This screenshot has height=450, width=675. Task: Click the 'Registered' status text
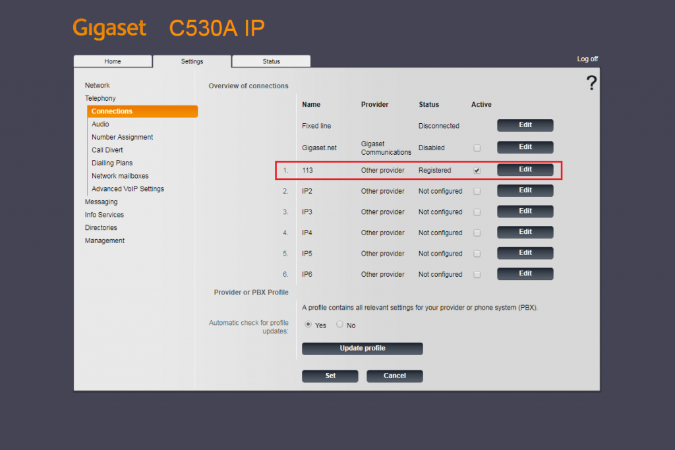(435, 171)
